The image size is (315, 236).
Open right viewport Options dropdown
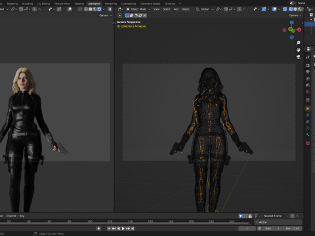coord(295,16)
